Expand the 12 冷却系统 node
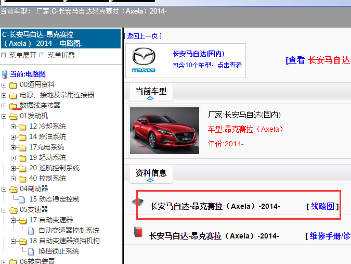351x264 pixels. (13, 127)
